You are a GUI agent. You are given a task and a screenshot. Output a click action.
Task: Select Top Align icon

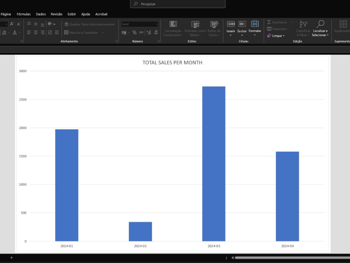pos(29,24)
